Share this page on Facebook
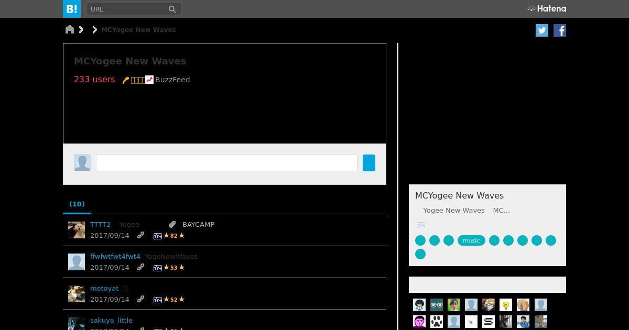The height and width of the screenshot is (330, 629). click(x=560, y=30)
